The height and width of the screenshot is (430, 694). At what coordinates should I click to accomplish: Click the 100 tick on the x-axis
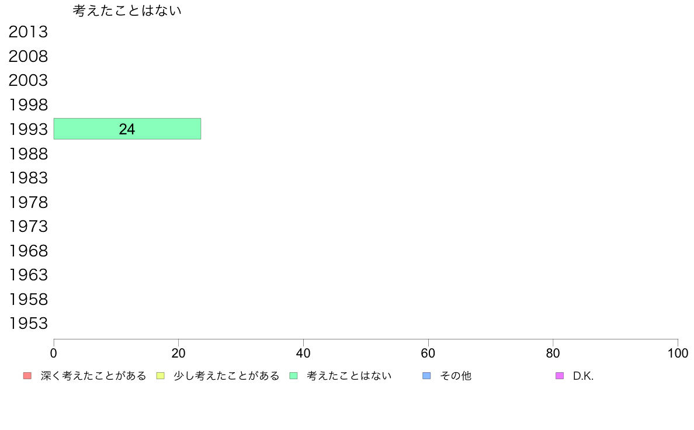(x=678, y=353)
